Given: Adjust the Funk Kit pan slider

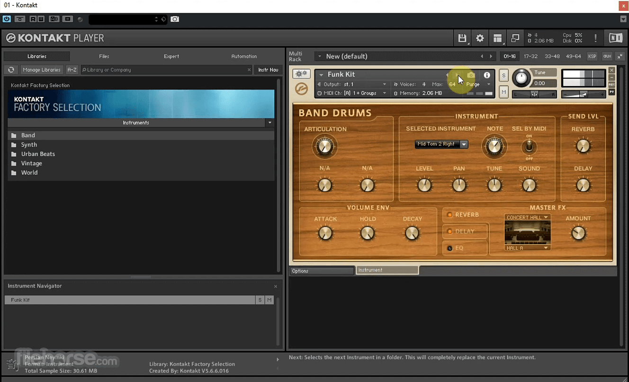Looking at the screenshot, I should [x=534, y=95].
